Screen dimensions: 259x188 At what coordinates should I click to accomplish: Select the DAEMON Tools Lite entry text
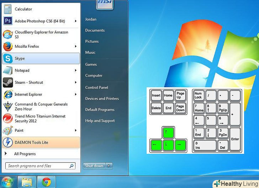[x=31, y=142]
